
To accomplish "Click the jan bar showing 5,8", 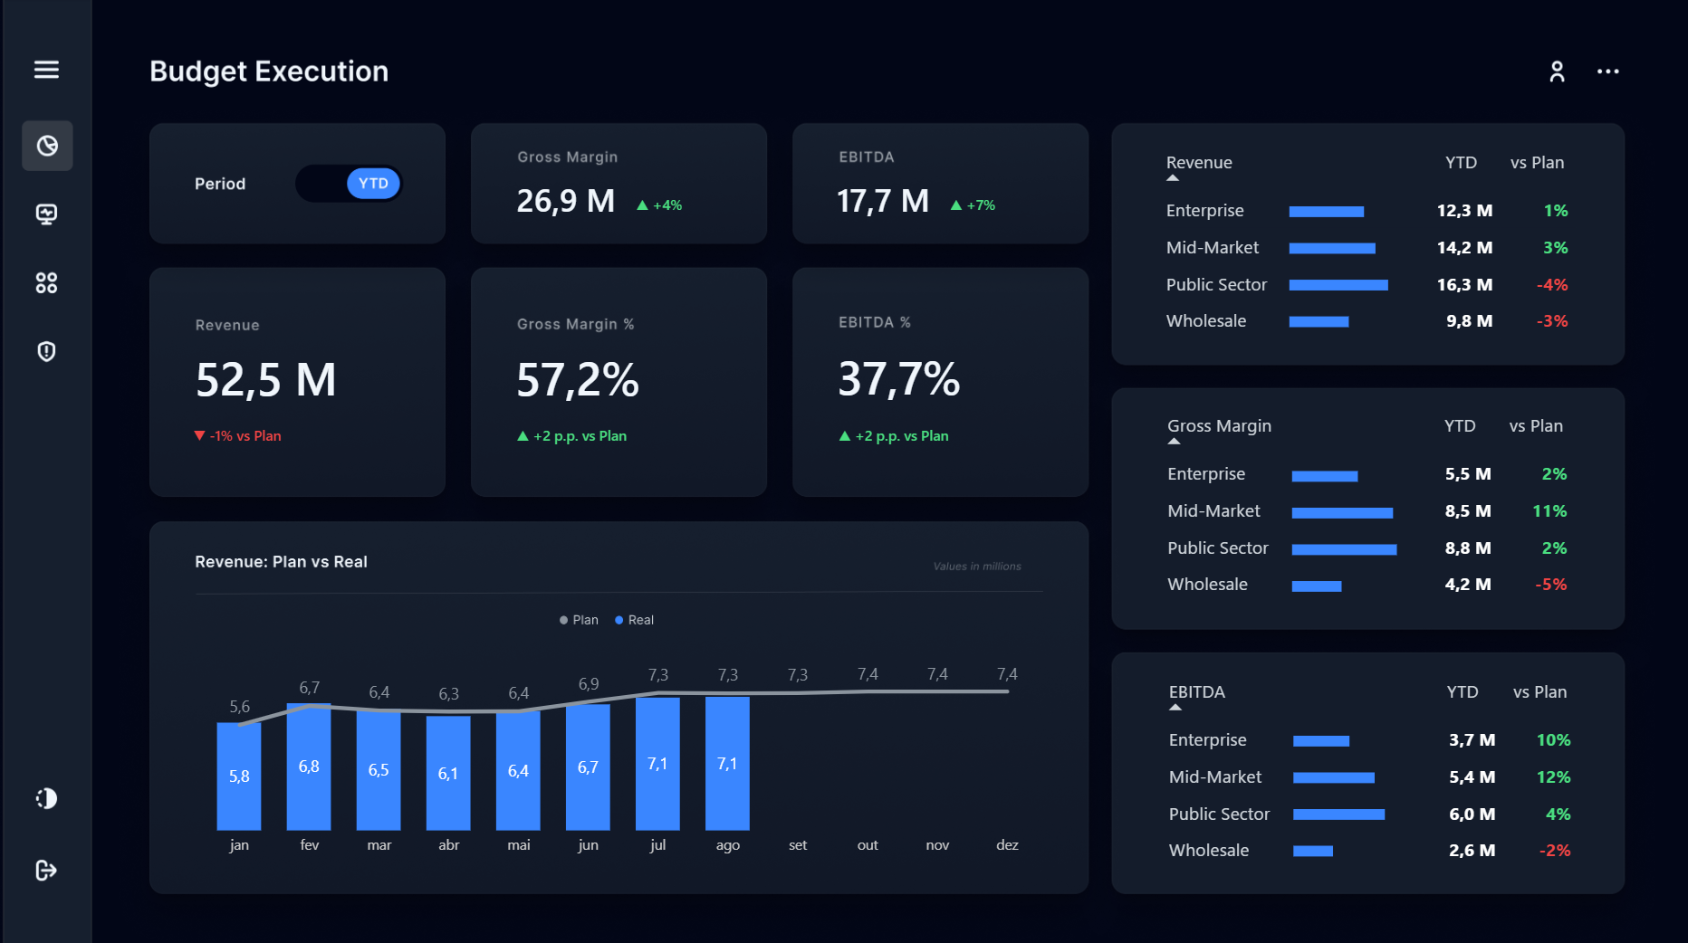I will pos(239,776).
